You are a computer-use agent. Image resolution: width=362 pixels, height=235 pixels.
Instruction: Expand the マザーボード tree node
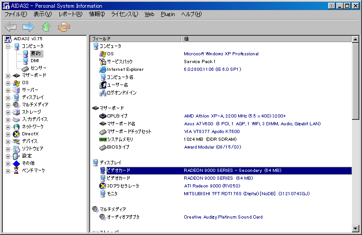coord(8,76)
